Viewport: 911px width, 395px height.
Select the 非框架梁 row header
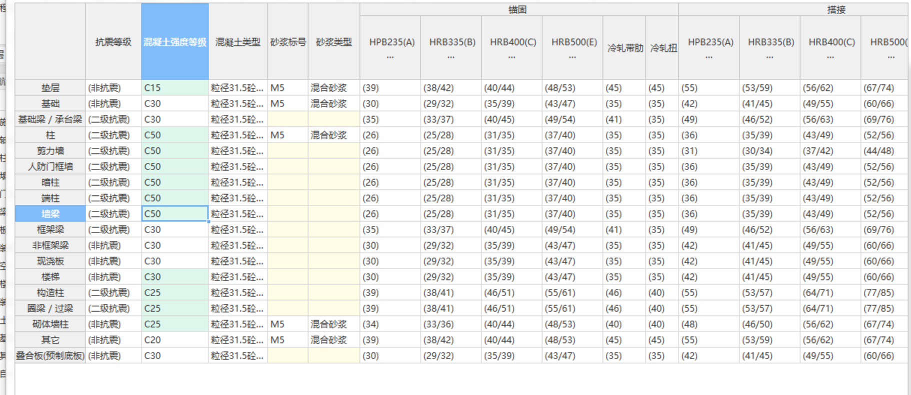point(50,245)
